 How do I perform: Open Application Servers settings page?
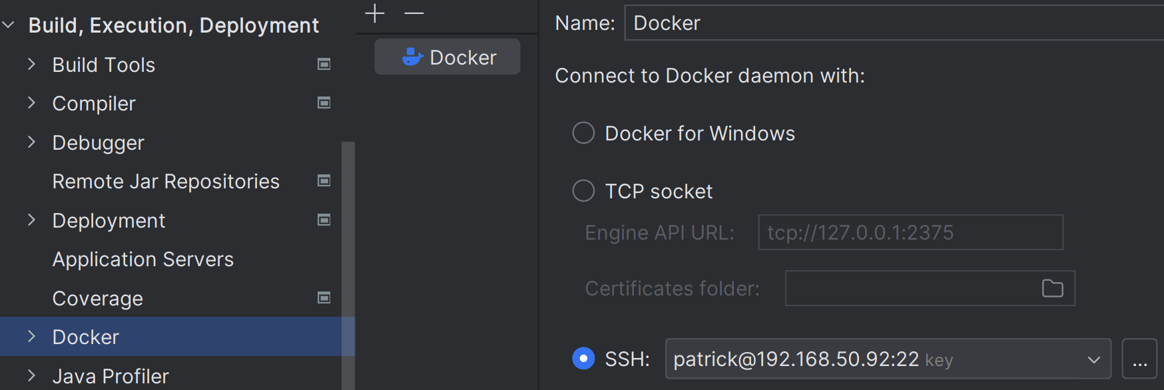point(143,260)
